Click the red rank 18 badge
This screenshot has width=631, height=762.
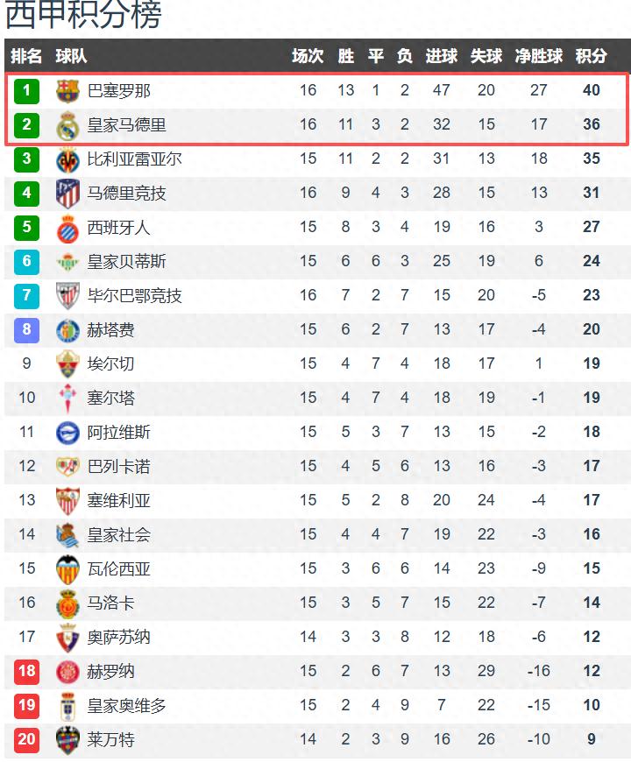click(x=27, y=671)
